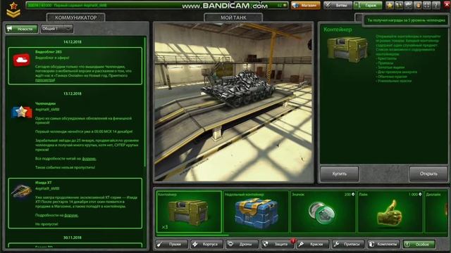Click the item list horizontal scrollbar

192,235
